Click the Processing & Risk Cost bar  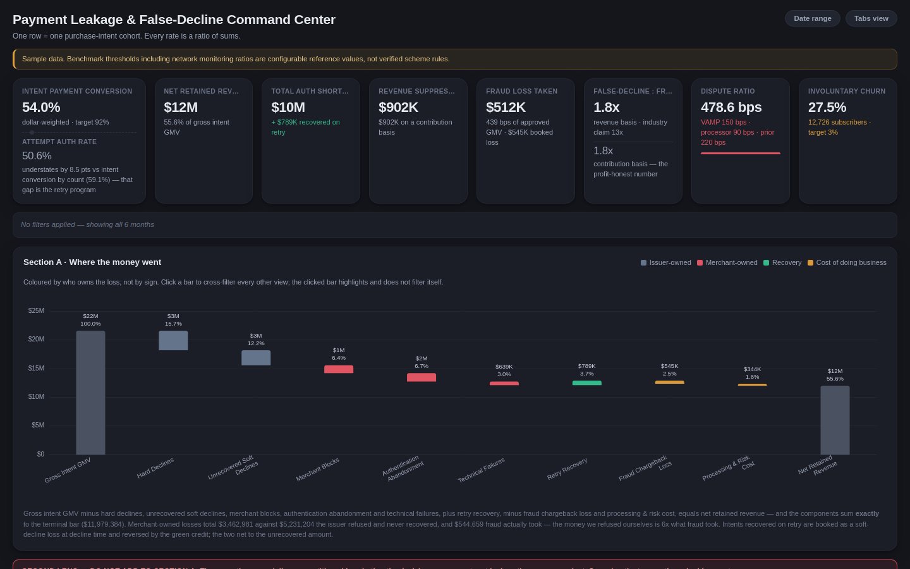tap(752, 384)
